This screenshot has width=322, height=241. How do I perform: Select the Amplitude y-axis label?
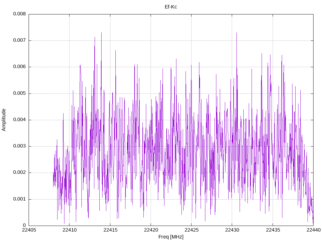point(4,120)
